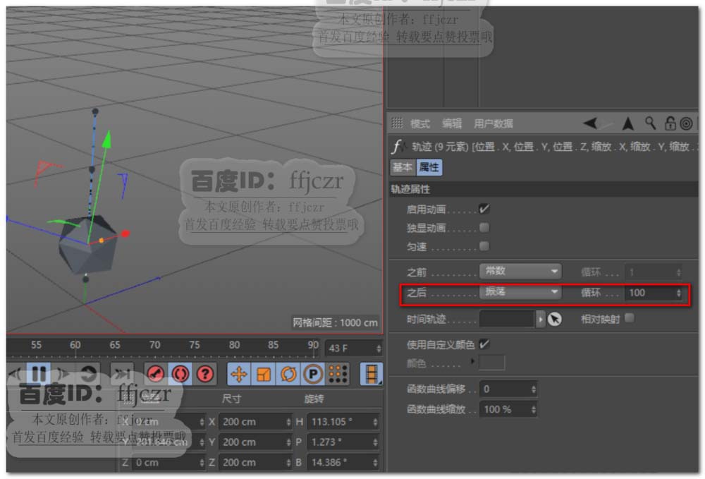Click the stepper of rotation H 113.105

[375, 422]
